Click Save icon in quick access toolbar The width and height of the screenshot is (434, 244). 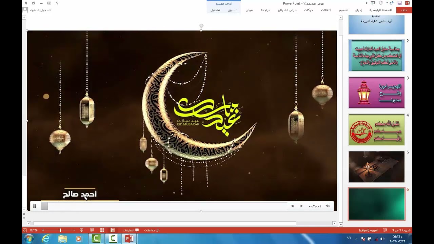[399, 3]
